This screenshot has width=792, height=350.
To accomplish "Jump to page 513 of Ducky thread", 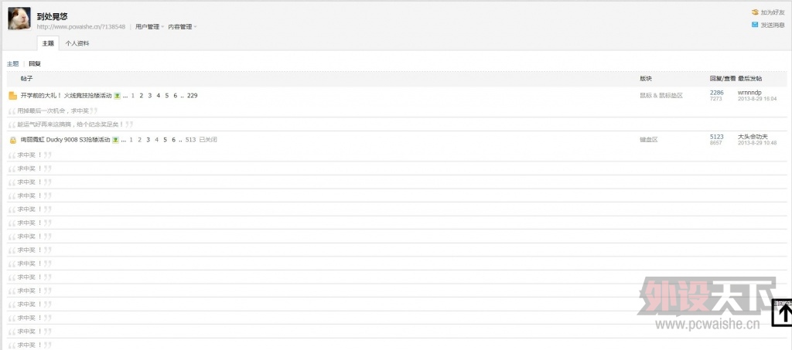I will pos(190,140).
